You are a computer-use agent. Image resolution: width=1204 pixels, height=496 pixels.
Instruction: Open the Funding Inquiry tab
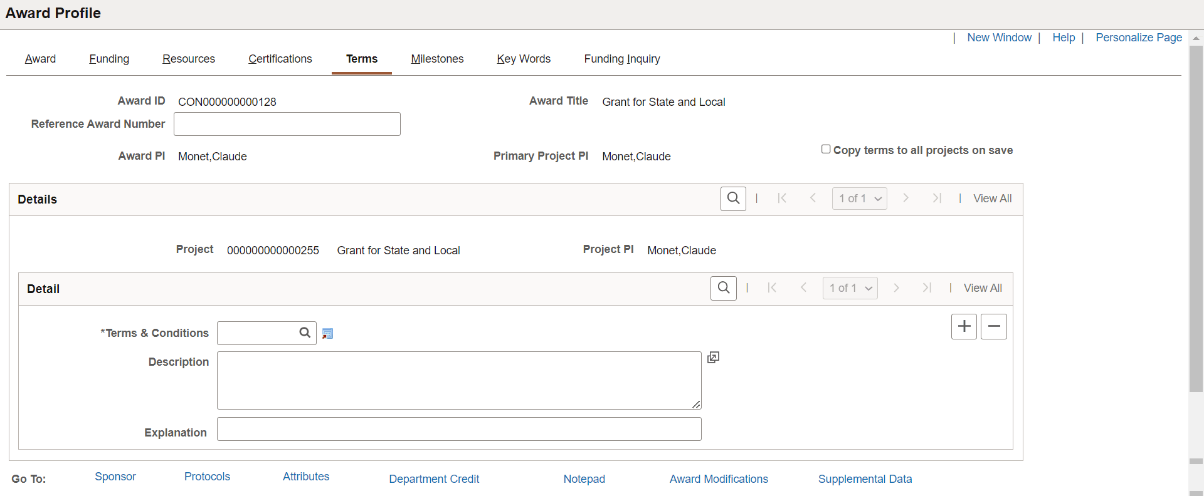[x=622, y=59]
